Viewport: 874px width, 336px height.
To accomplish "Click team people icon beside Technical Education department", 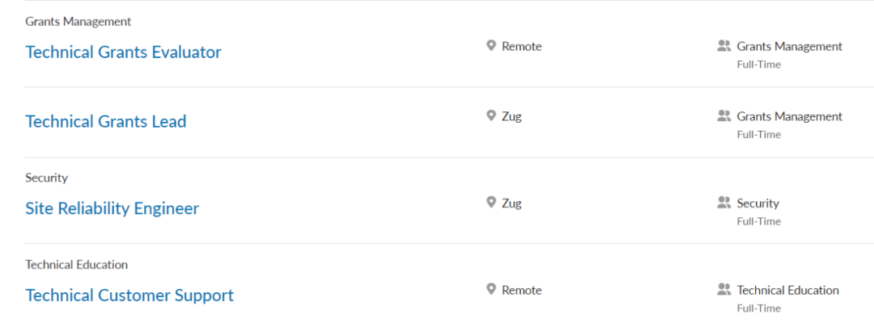I will tap(724, 289).
